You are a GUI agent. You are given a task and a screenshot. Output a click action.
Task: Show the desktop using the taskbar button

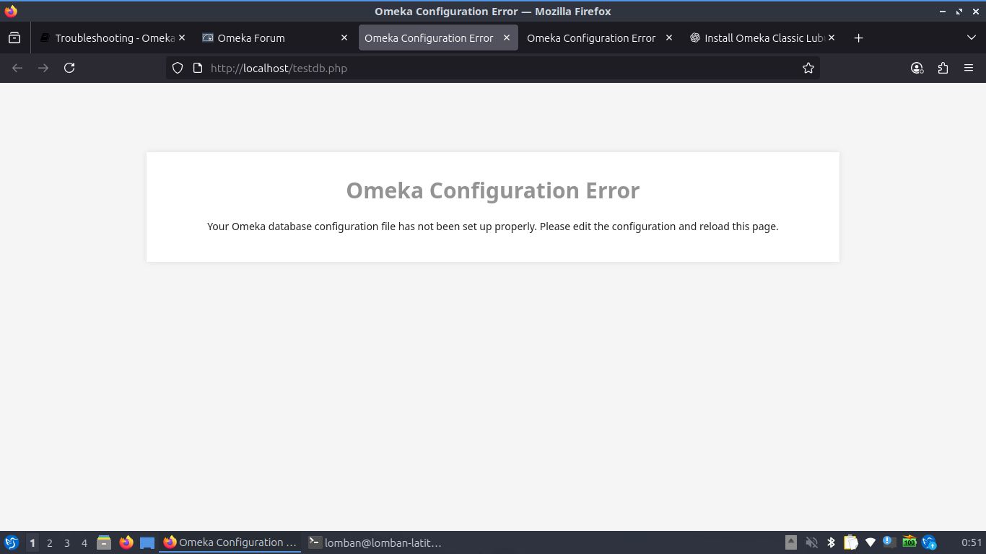tap(147, 542)
